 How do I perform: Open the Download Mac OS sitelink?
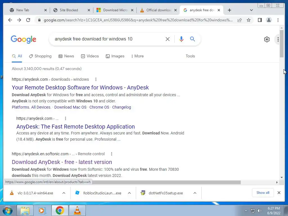(70, 107)
